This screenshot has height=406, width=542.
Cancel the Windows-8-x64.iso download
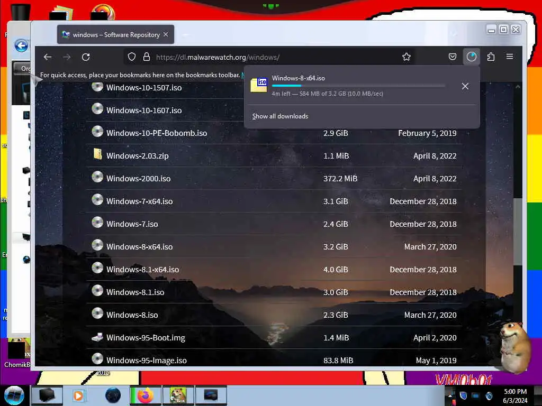[x=465, y=86]
